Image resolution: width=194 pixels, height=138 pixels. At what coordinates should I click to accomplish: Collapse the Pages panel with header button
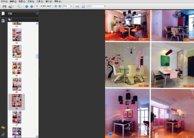click(x=37, y=14)
